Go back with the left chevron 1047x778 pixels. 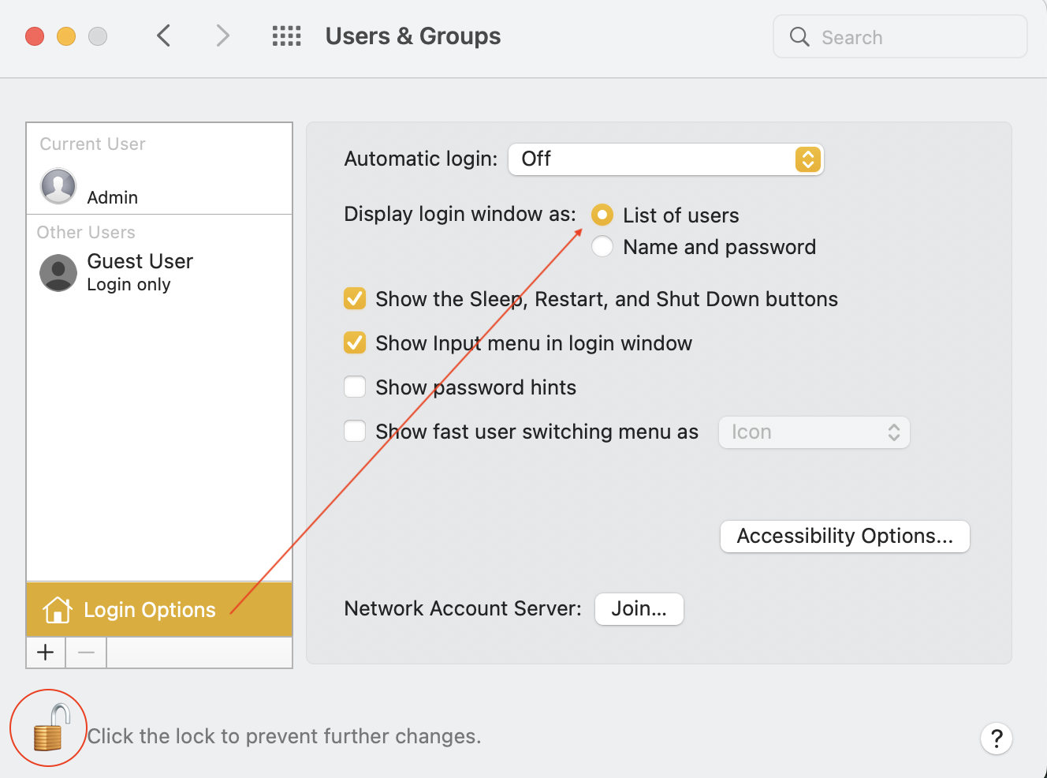164,36
